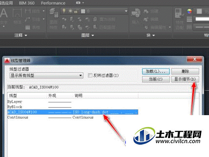Click the Edit Attributes icon

[x=146, y=27]
